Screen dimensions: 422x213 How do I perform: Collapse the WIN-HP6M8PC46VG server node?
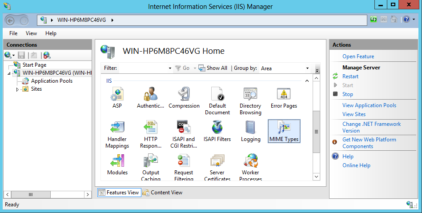tap(9, 73)
